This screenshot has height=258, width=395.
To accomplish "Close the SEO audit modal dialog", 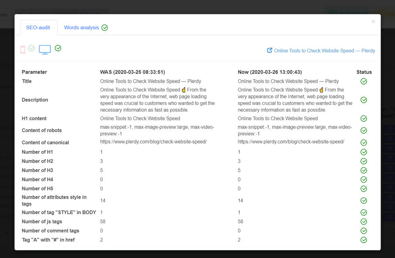I will 373,21.
